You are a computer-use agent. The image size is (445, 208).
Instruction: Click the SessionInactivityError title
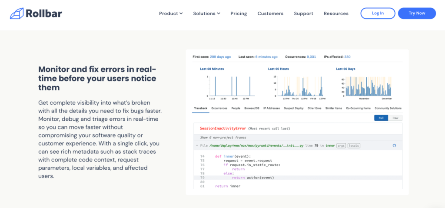[x=223, y=129]
